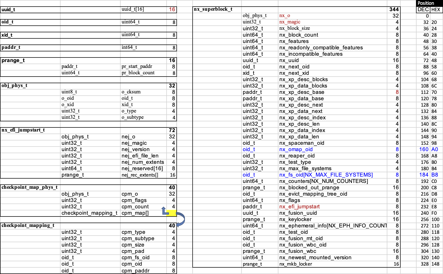Screen dimensions: 443x274
Task: Select the 344 total size cell
Action: coord(394,9)
